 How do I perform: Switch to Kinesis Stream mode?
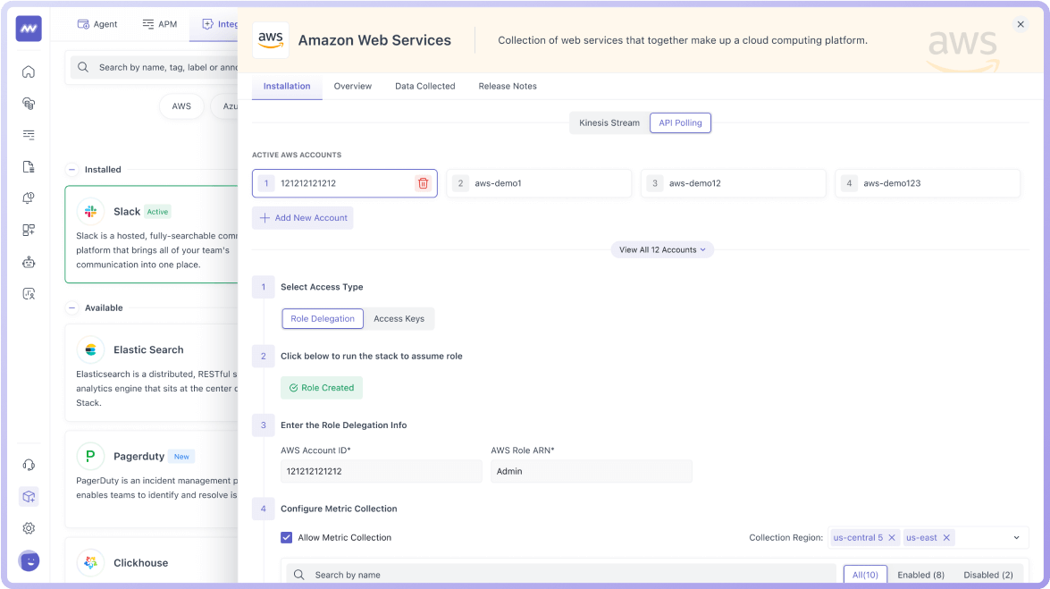tap(609, 122)
